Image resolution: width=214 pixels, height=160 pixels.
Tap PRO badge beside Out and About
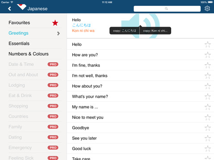click(53, 75)
